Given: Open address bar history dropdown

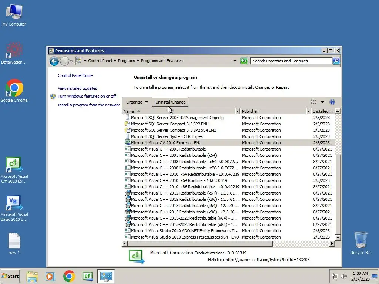Looking at the screenshot, I should coord(235,61).
